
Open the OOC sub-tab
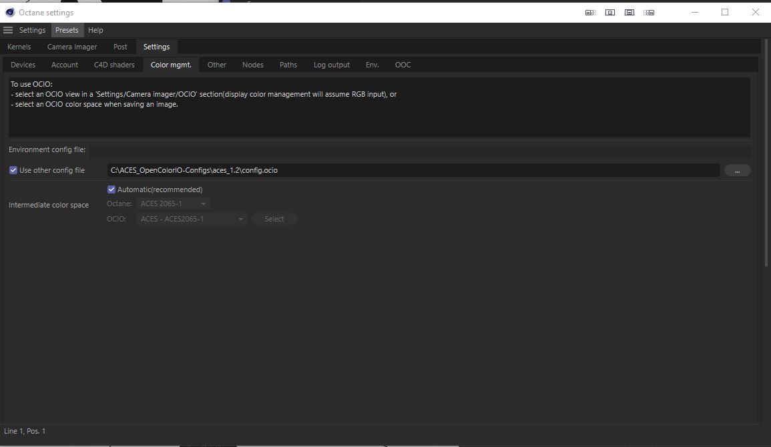(x=403, y=64)
